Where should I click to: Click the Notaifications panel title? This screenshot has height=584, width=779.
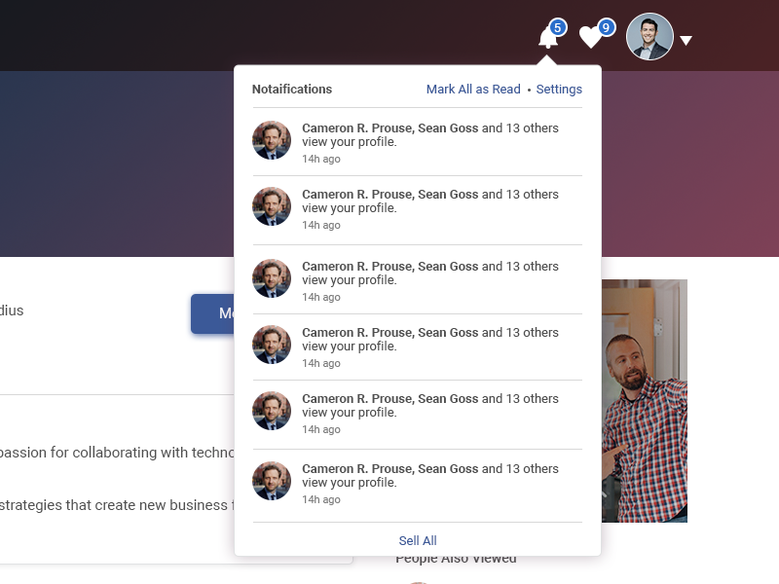(x=292, y=89)
